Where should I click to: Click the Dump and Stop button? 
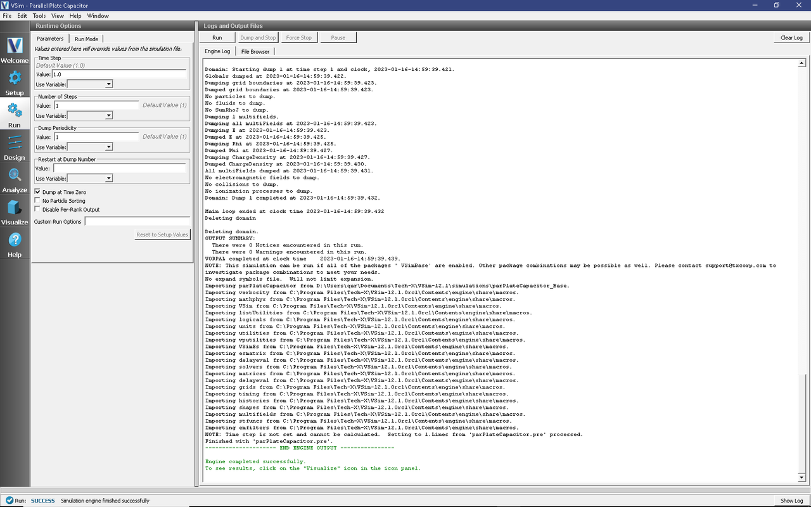[x=258, y=37]
